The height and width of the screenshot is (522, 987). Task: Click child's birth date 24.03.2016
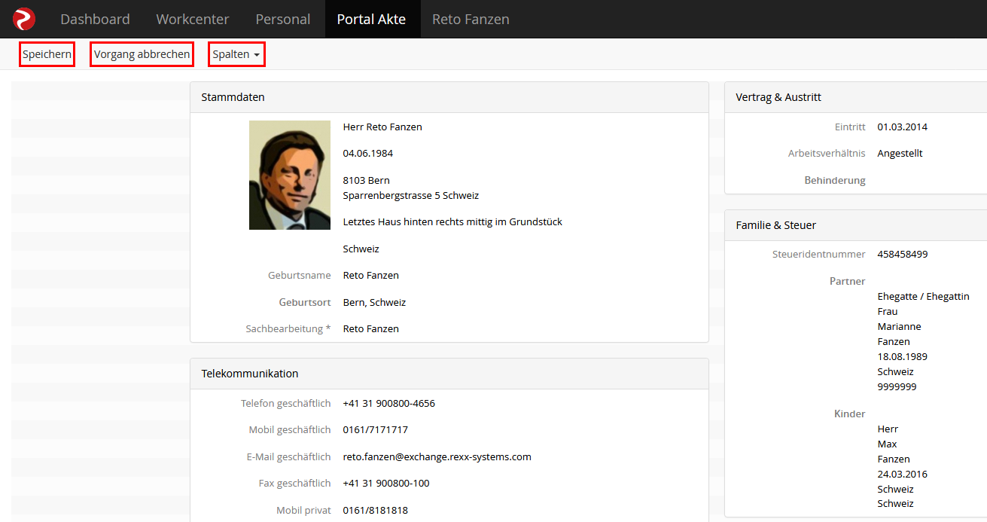pyautogui.click(x=903, y=474)
